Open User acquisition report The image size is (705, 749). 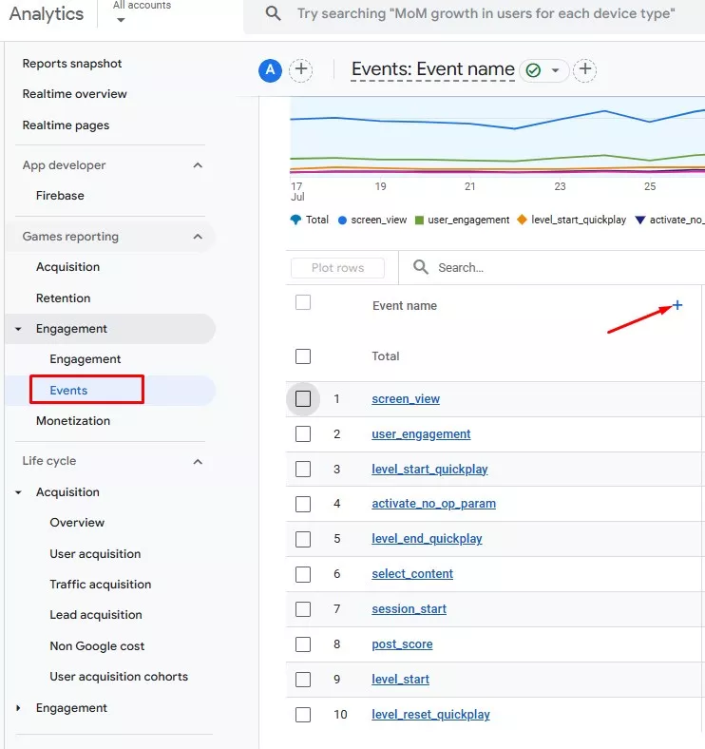(95, 553)
